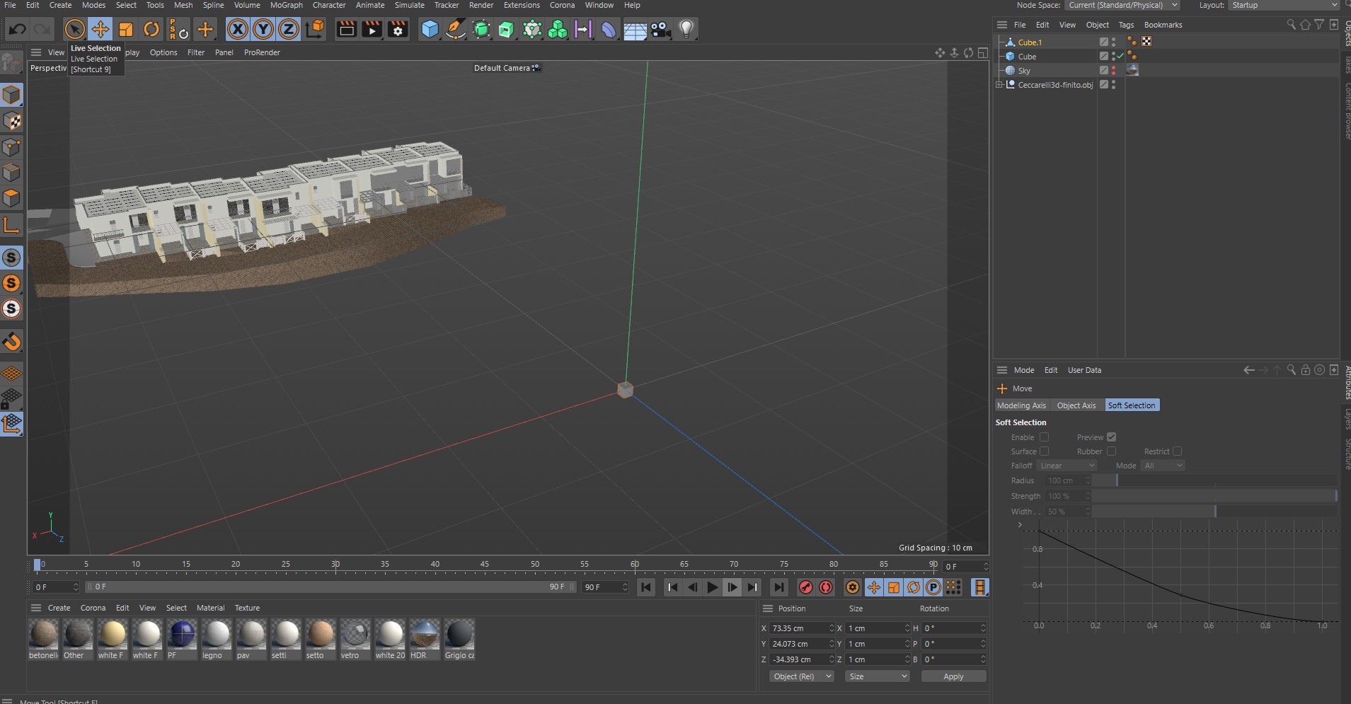Click the attribute manager back arrow
The width and height of the screenshot is (1351, 704).
click(x=1248, y=370)
